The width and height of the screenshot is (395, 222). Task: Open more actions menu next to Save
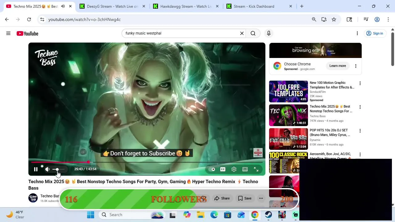pos(261,198)
